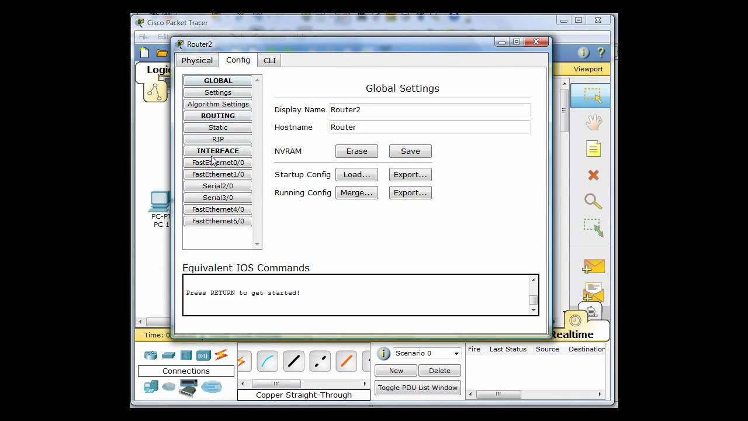
Task: Open scenario description info icon
Action: pyautogui.click(x=383, y=353)
